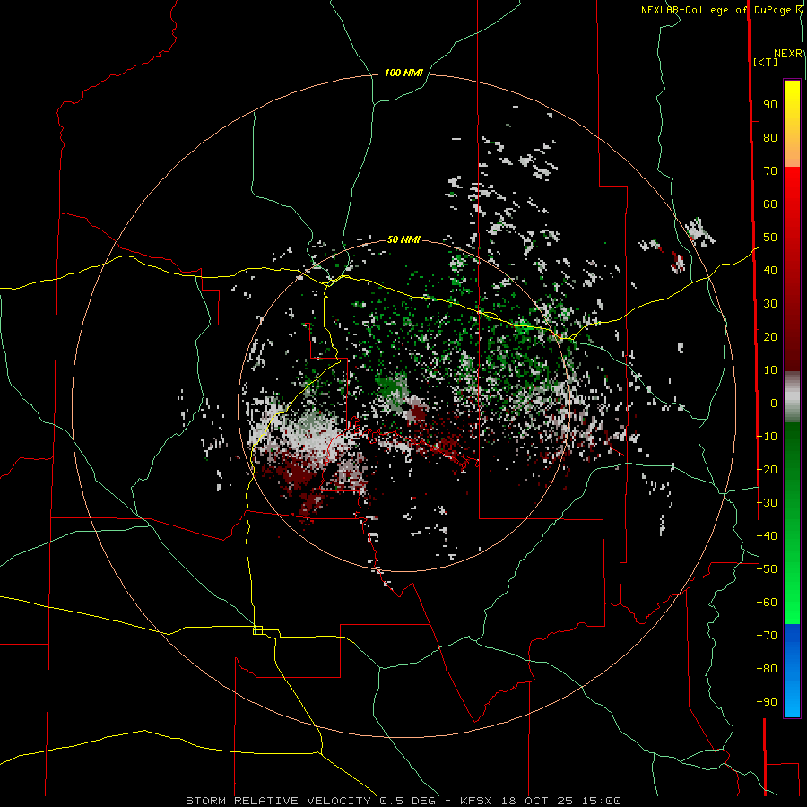The height and width of the screenshot is (807, 807).
Task: Click the 0 value on the velocity scale
Action: [x=774, y=403]
